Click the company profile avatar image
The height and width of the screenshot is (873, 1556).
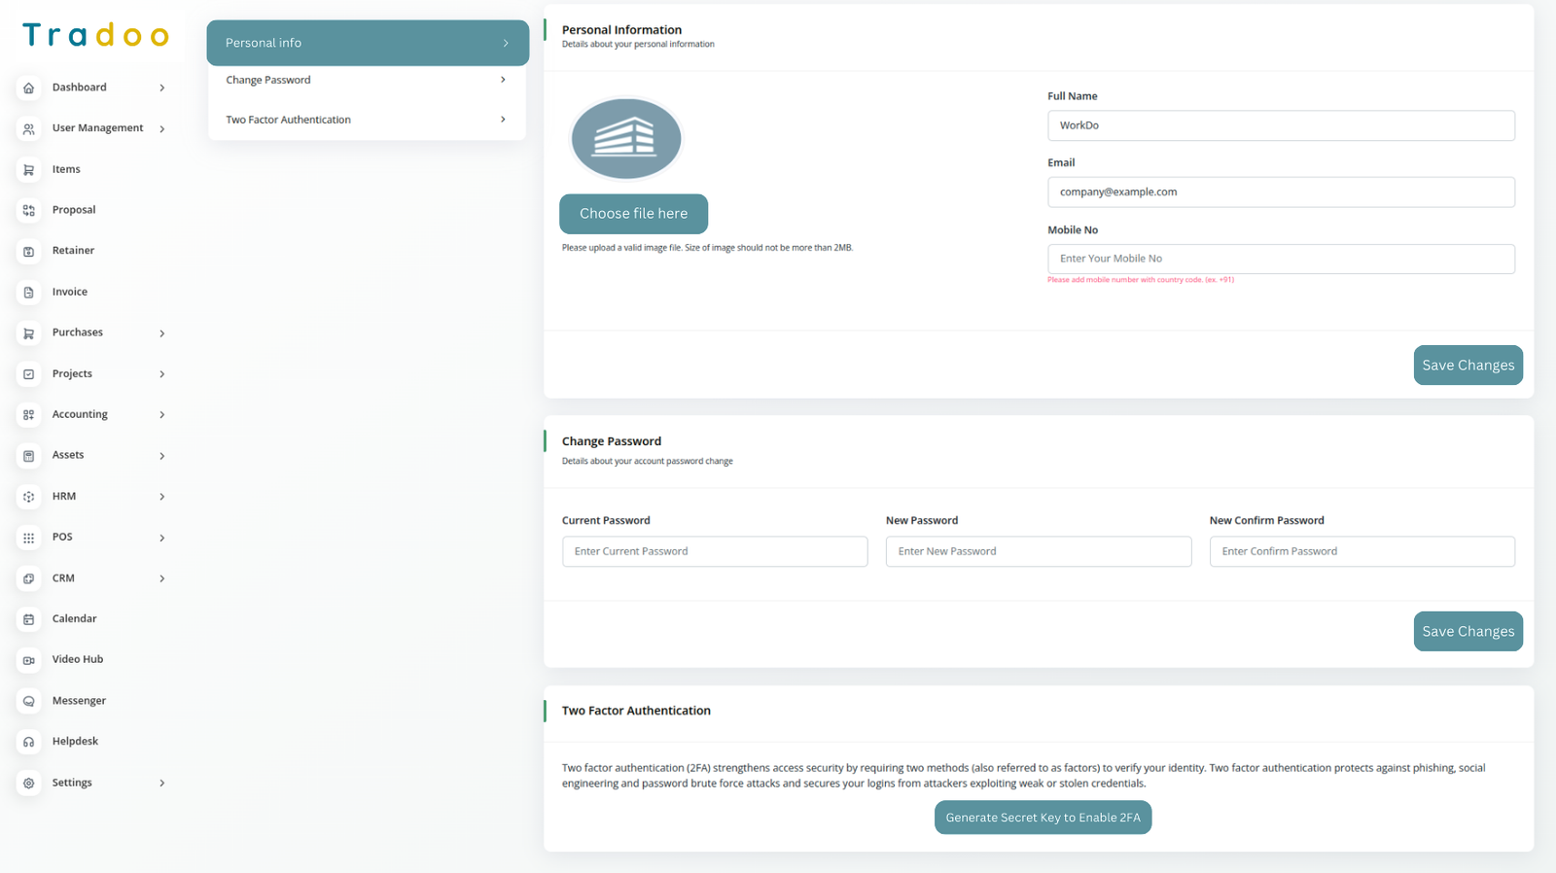pos(625,139)
